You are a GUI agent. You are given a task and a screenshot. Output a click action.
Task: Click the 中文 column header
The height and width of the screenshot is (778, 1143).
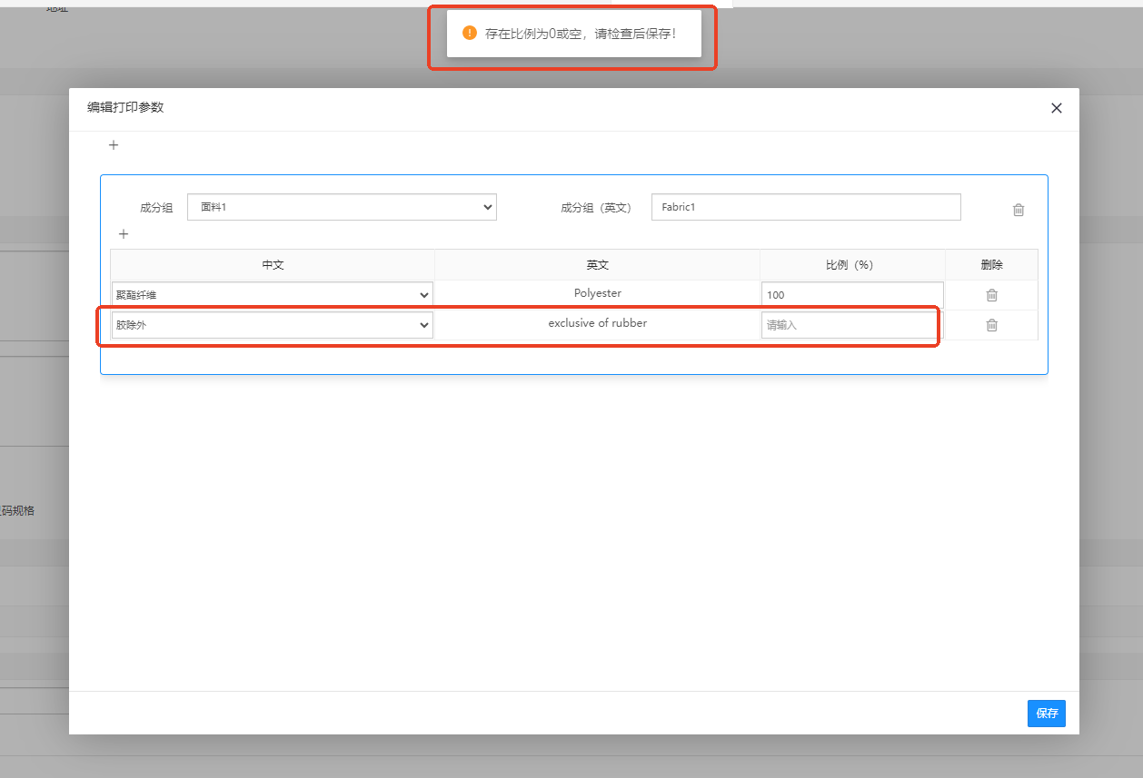273,265
